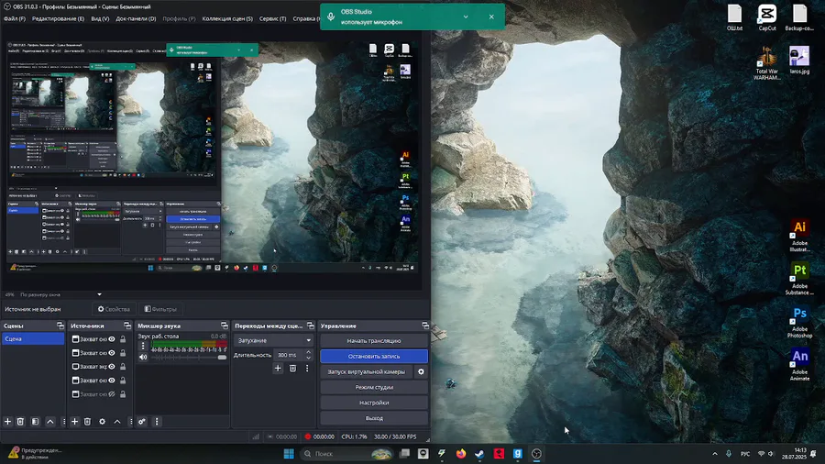825x464 pixels.
Task: Click Выход button
Action: coord(374,418)
